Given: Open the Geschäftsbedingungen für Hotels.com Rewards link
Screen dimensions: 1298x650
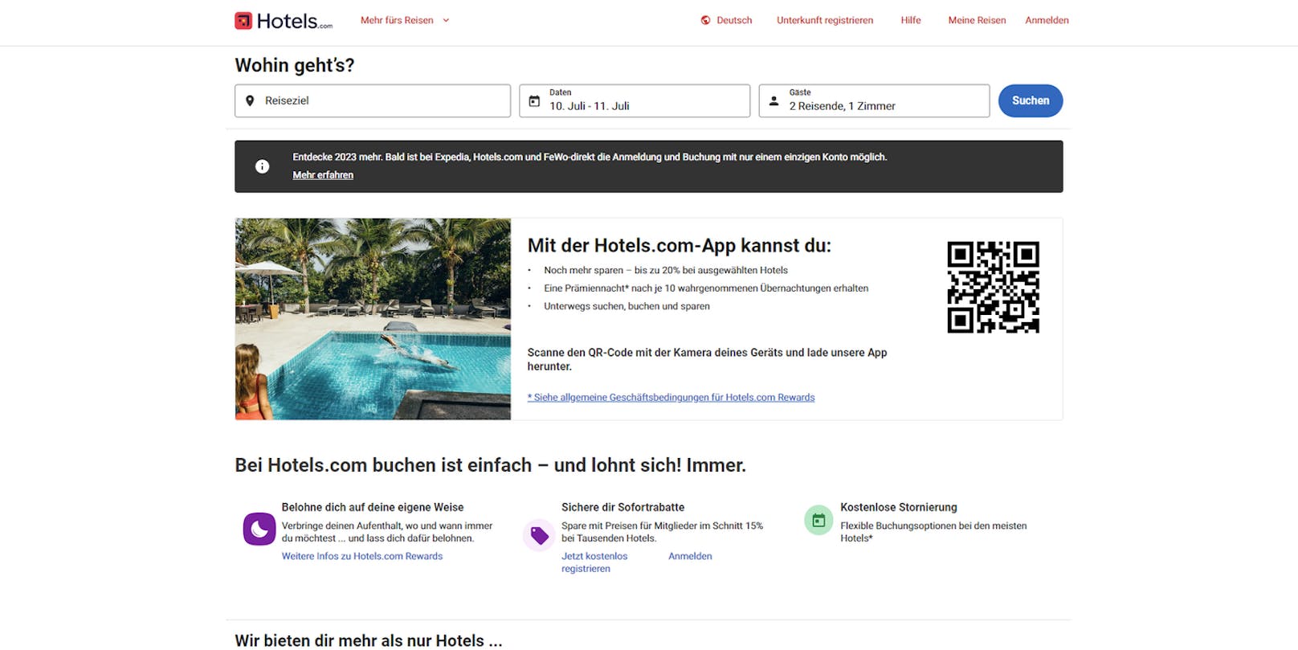Looking at the screenshot, I should point(671,397).
